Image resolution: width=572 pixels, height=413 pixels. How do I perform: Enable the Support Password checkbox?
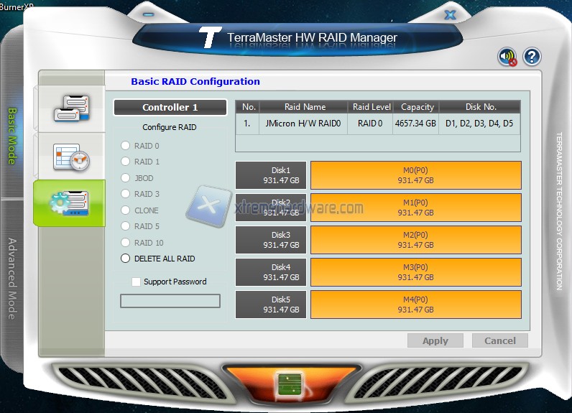(x=137, y=282)
